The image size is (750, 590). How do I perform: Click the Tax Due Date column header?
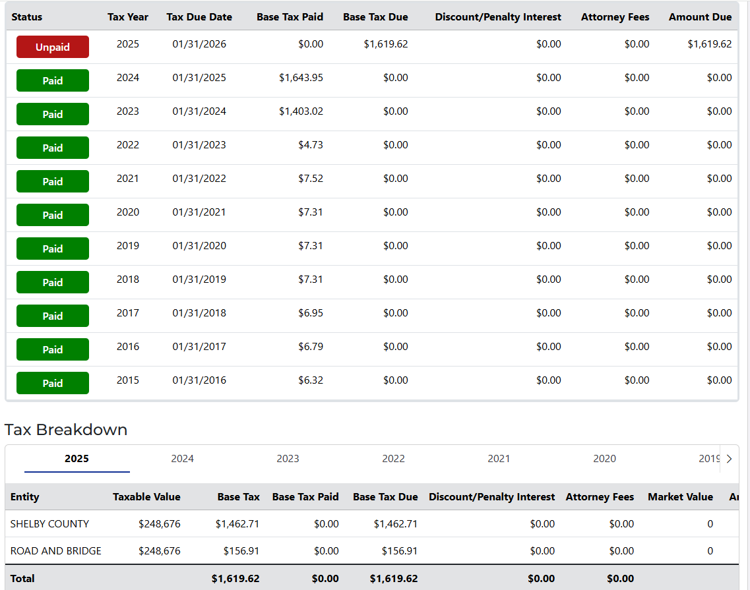[199, 17]
